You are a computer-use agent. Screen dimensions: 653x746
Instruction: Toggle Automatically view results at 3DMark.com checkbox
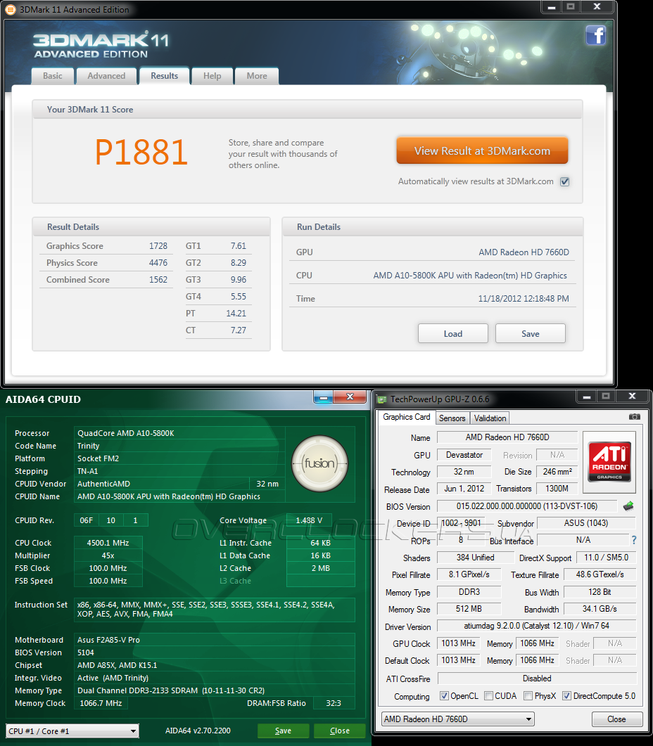coord(564,181)
